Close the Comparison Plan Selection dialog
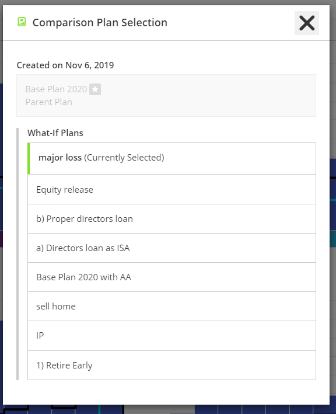This screenshot has height=414, width=336. 307,23
